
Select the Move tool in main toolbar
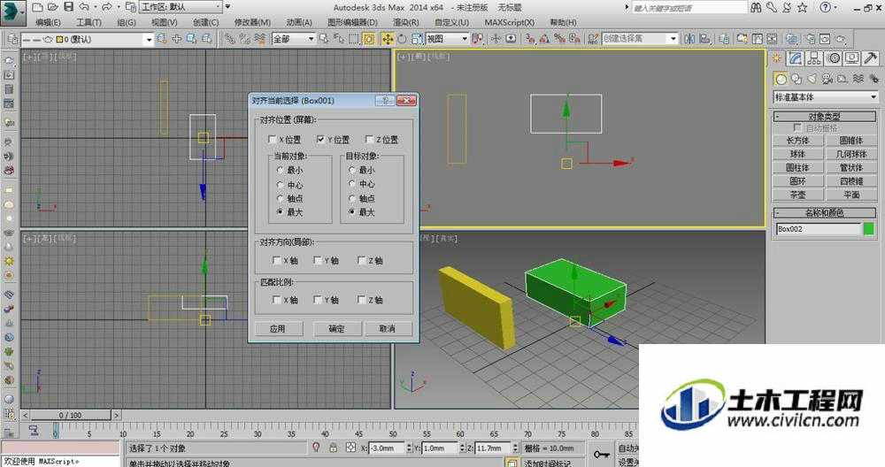(388, 39)
